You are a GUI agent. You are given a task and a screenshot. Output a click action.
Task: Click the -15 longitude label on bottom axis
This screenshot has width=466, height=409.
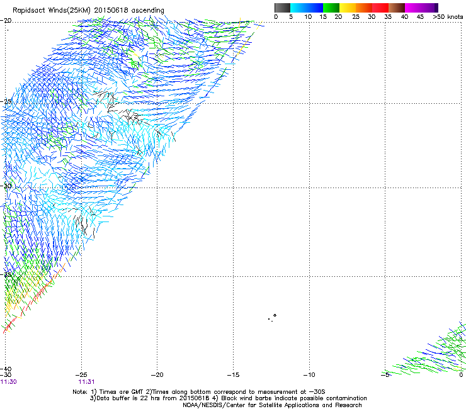click(233, 375)
